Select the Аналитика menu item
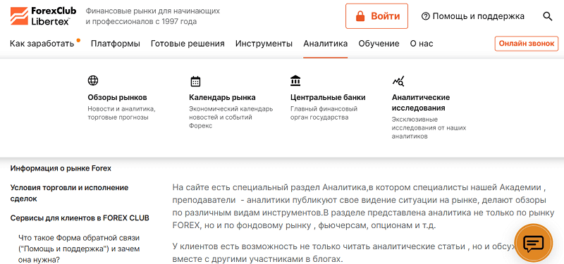This screenshot has height=264, width=564. point(326,44)
